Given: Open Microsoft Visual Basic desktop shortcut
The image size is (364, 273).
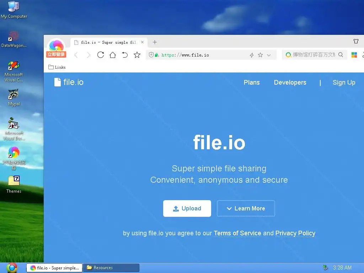Looking at the screenshot, I should (x=14, y=129).
